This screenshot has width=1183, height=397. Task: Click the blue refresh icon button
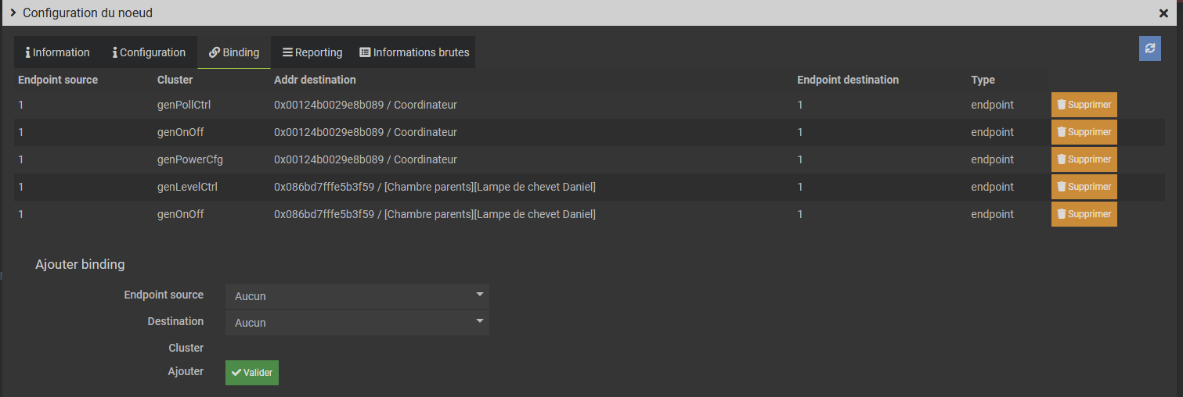[1149, 48]
